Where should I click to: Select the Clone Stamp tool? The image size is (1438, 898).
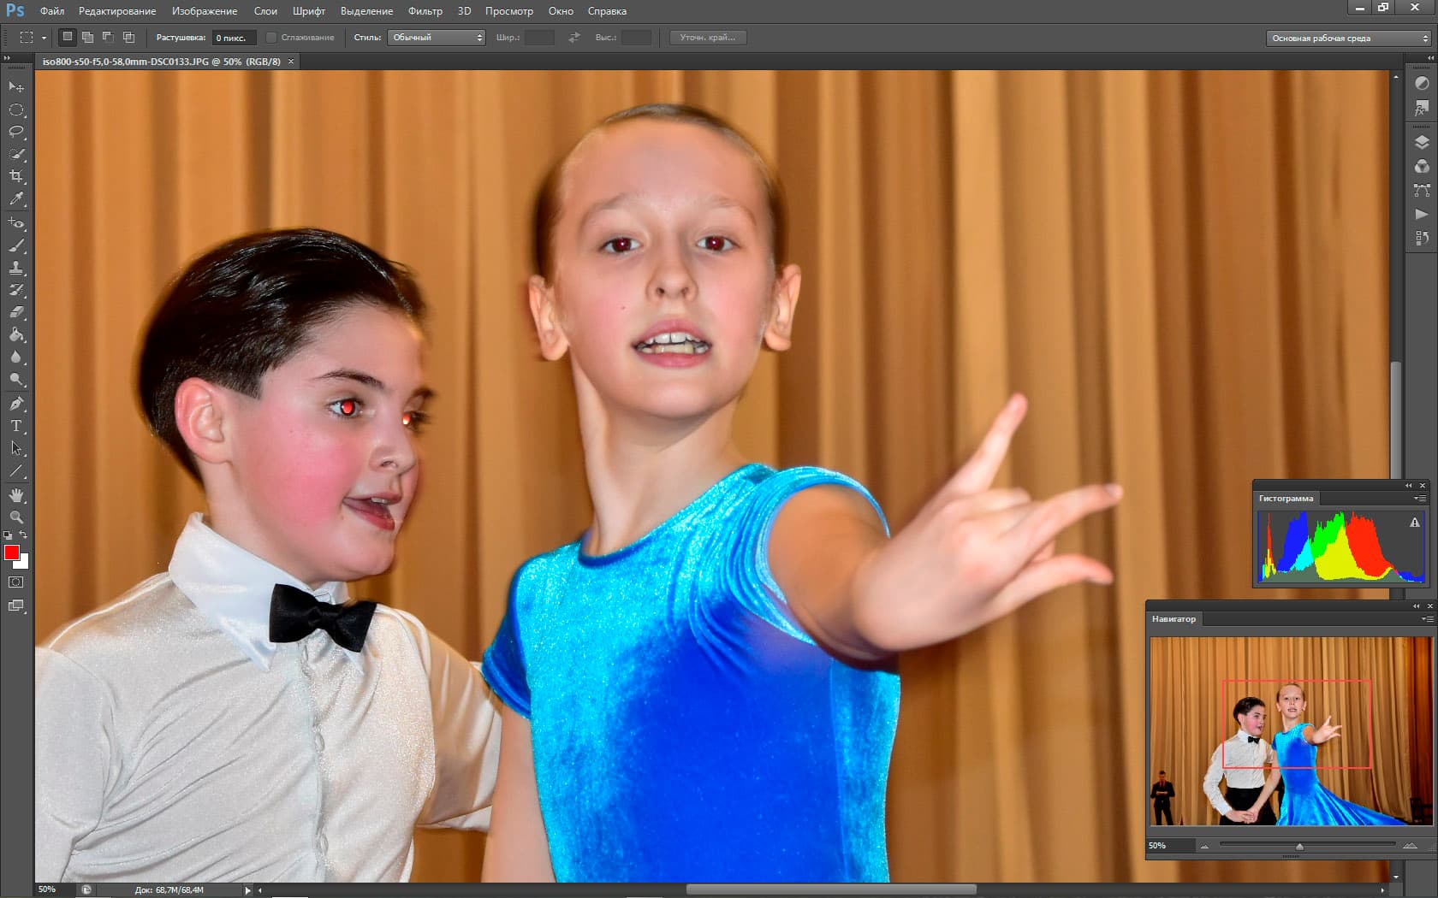tap(16, 268)
